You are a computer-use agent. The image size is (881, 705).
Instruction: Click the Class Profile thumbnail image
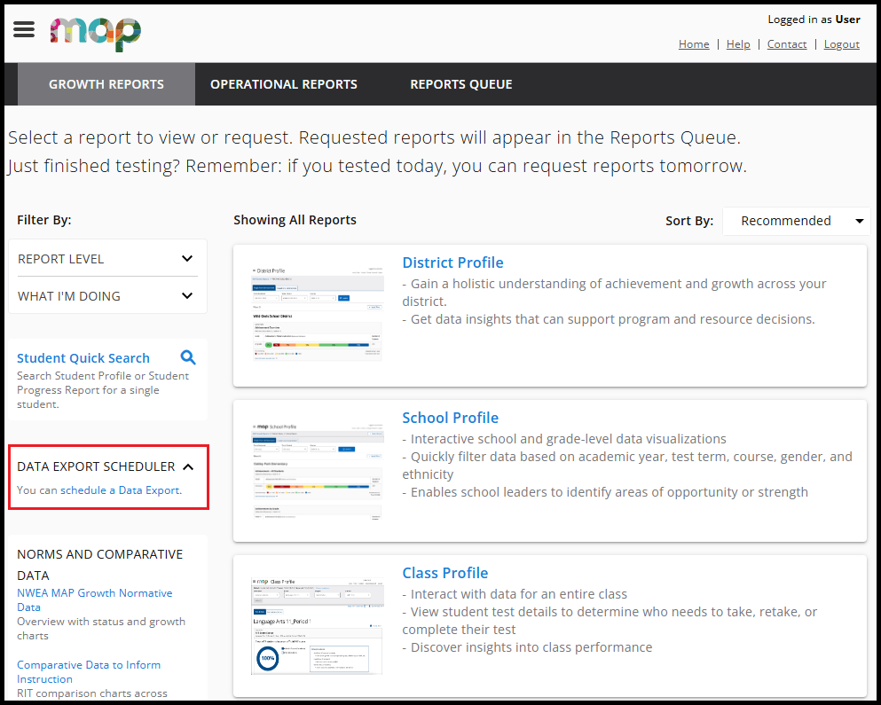tap(317, 625)
